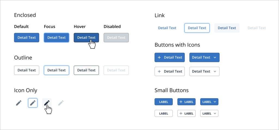This screenshot has height=130, width=279.
Task: Select the focused pencil icon with blue border
Action: tap(33, 103)
